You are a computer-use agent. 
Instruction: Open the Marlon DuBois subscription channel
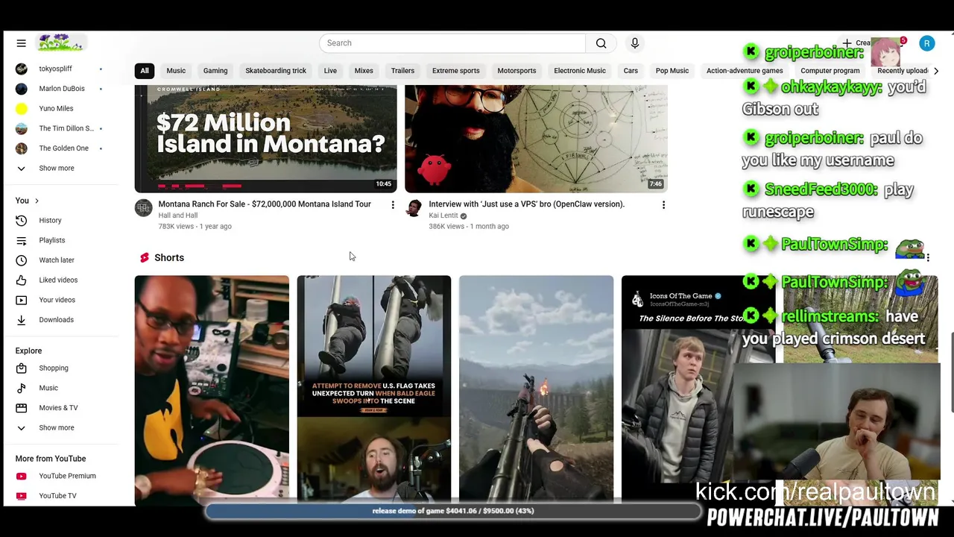[63, 89]
